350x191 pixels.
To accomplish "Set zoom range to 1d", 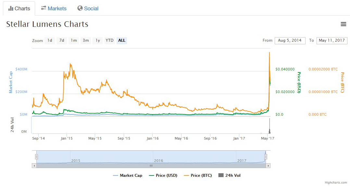I will click(50, 40).
